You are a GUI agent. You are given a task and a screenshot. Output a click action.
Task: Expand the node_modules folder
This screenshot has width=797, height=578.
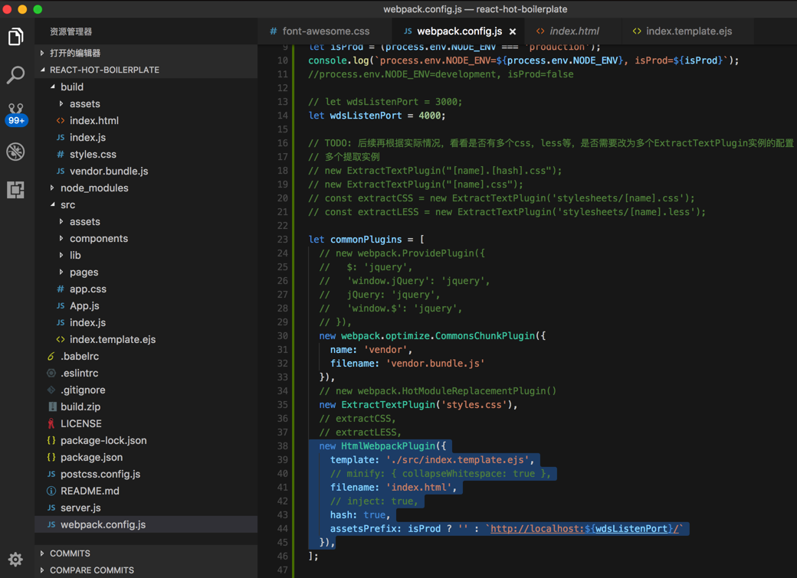[93, 188]
